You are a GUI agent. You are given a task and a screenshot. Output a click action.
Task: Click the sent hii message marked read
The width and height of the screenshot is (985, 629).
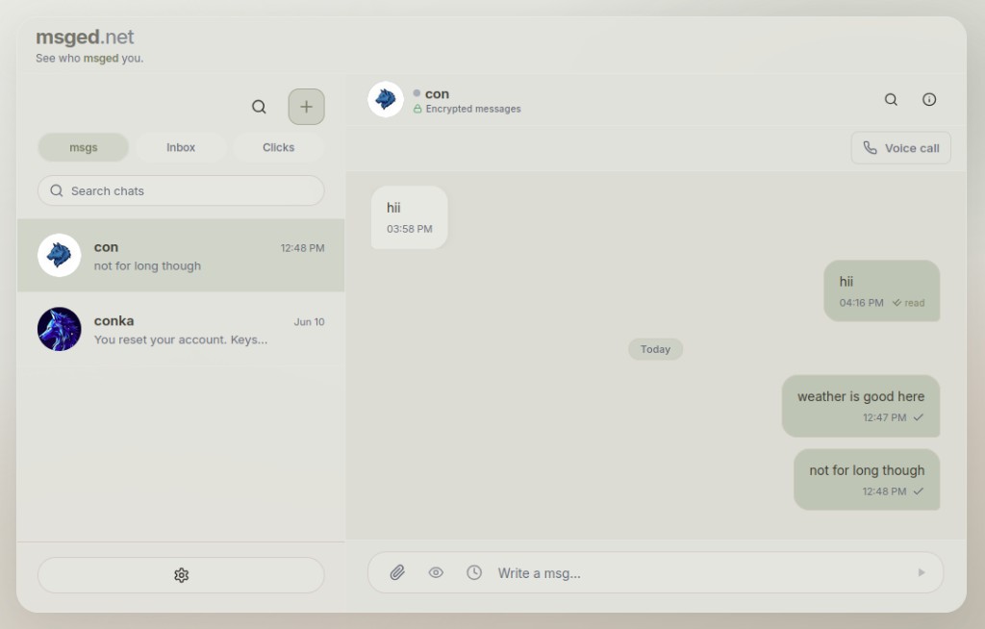pyautogui.click(x=882, y=290)
